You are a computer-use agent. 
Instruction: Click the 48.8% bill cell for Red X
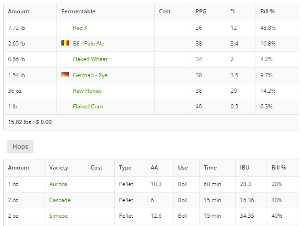pyautogui.click(x=277, y=28)
